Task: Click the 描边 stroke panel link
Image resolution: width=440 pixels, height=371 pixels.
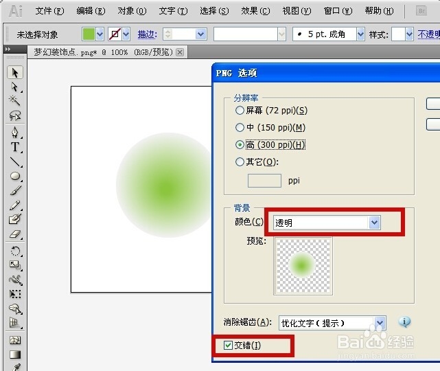Action: tap(148, 34)
